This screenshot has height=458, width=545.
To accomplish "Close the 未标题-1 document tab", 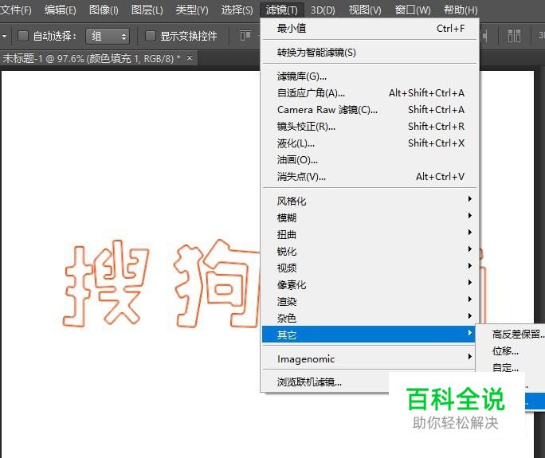I will (190, 57).
